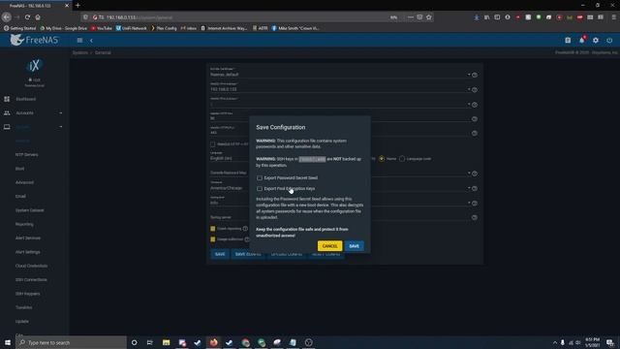
Task: Open Cloud Credentials in the sidebar
Action: click(x=32, y=266)
